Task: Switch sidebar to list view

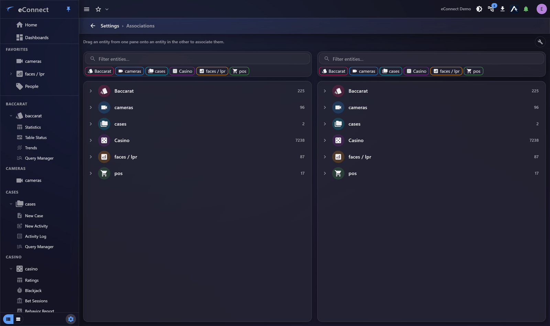Action: click(x=8, y=319)
